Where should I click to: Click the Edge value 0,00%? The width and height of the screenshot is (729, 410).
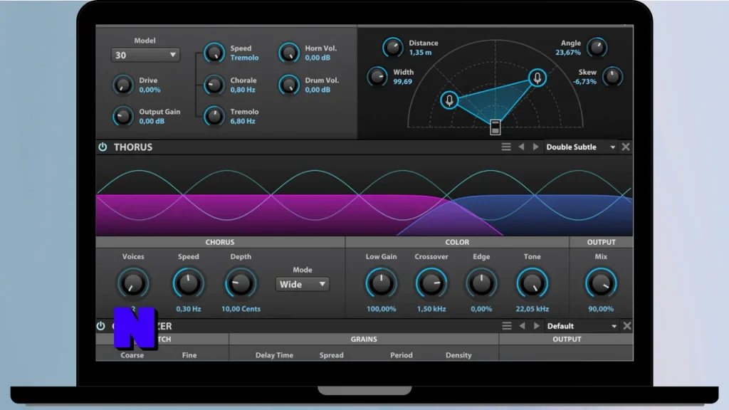481,309
